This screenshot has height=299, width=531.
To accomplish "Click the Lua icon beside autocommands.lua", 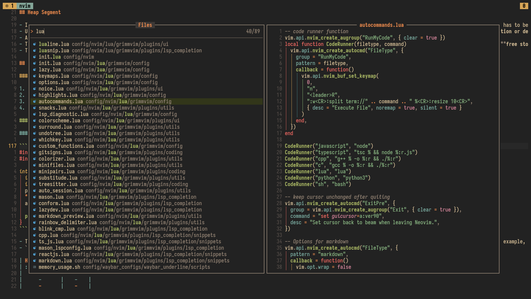I will (x=35, y=101).
